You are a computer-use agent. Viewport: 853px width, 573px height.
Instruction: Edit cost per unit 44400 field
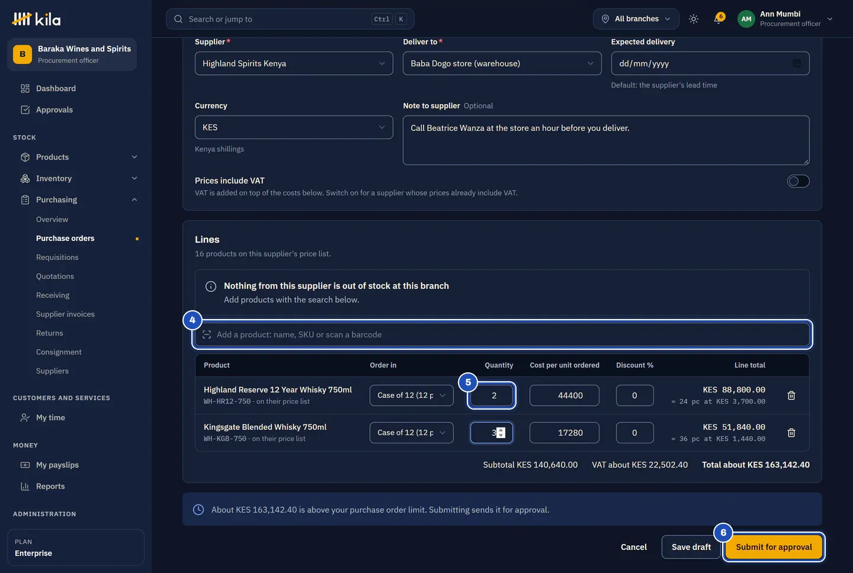coord(565,395)
